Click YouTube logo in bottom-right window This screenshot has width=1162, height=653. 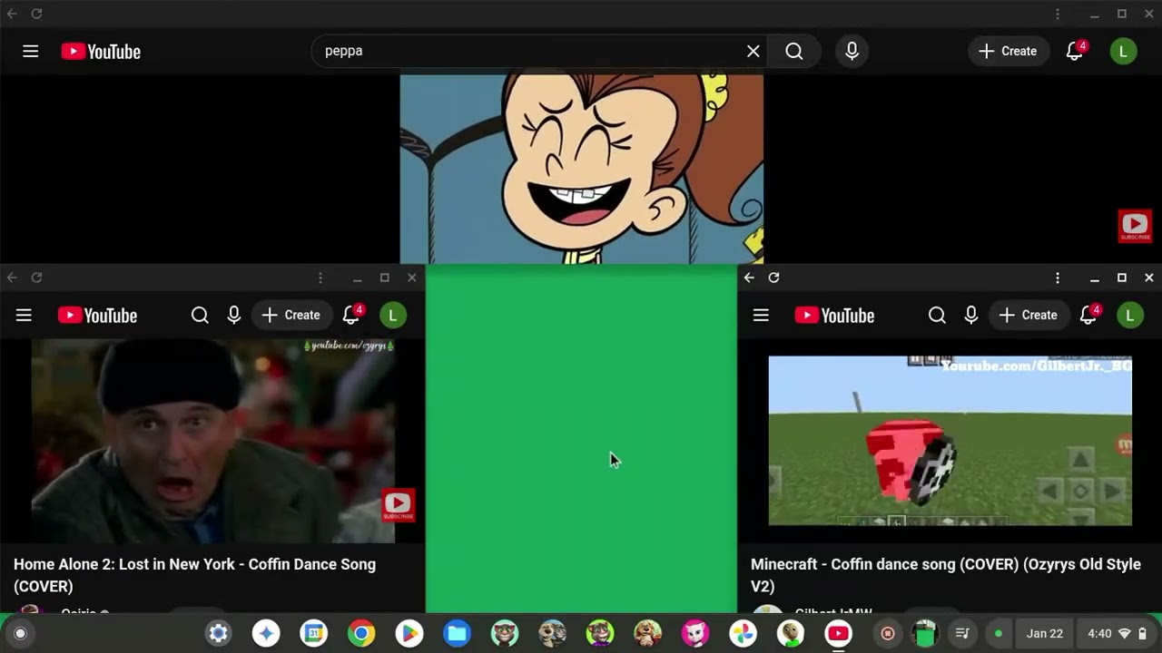[834, 316]
